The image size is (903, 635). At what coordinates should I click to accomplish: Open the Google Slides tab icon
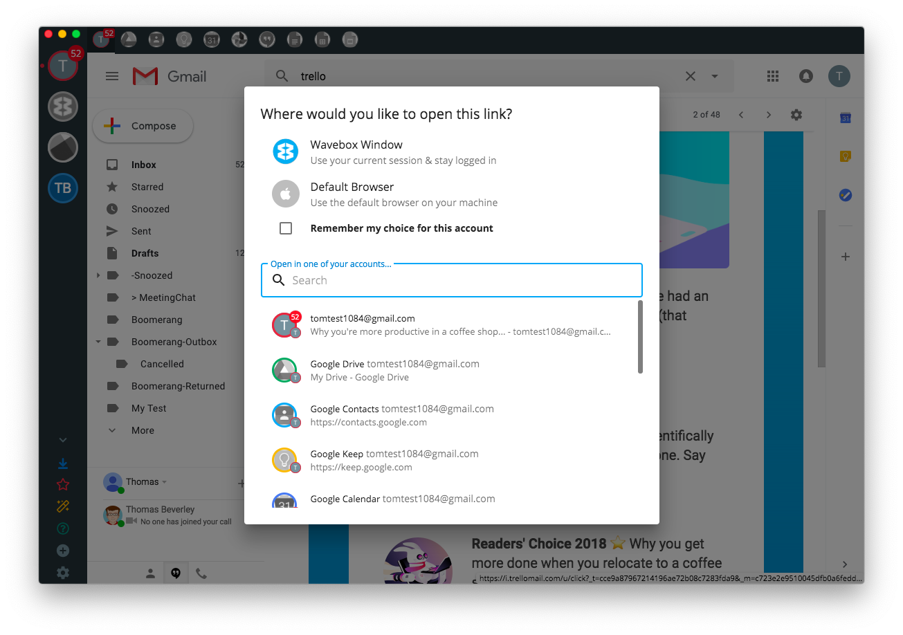(350, 39)
